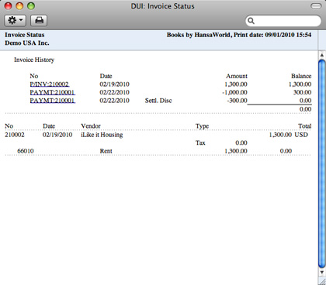Click the scrollbar down arrow
Image resolution: width=326 pixels, height=285 pixels.
(x=321, y=272)
